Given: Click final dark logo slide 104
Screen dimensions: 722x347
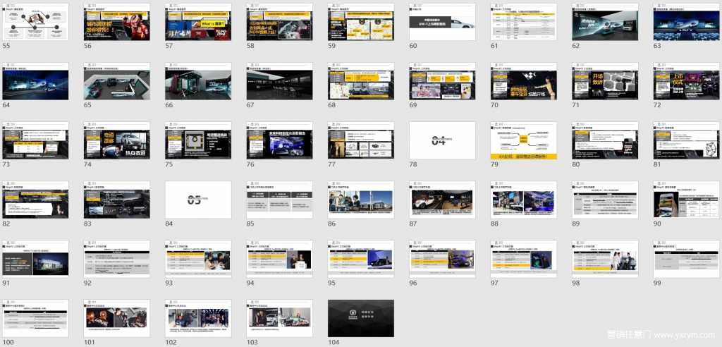Looking at the screenshot, I should 360,318.
